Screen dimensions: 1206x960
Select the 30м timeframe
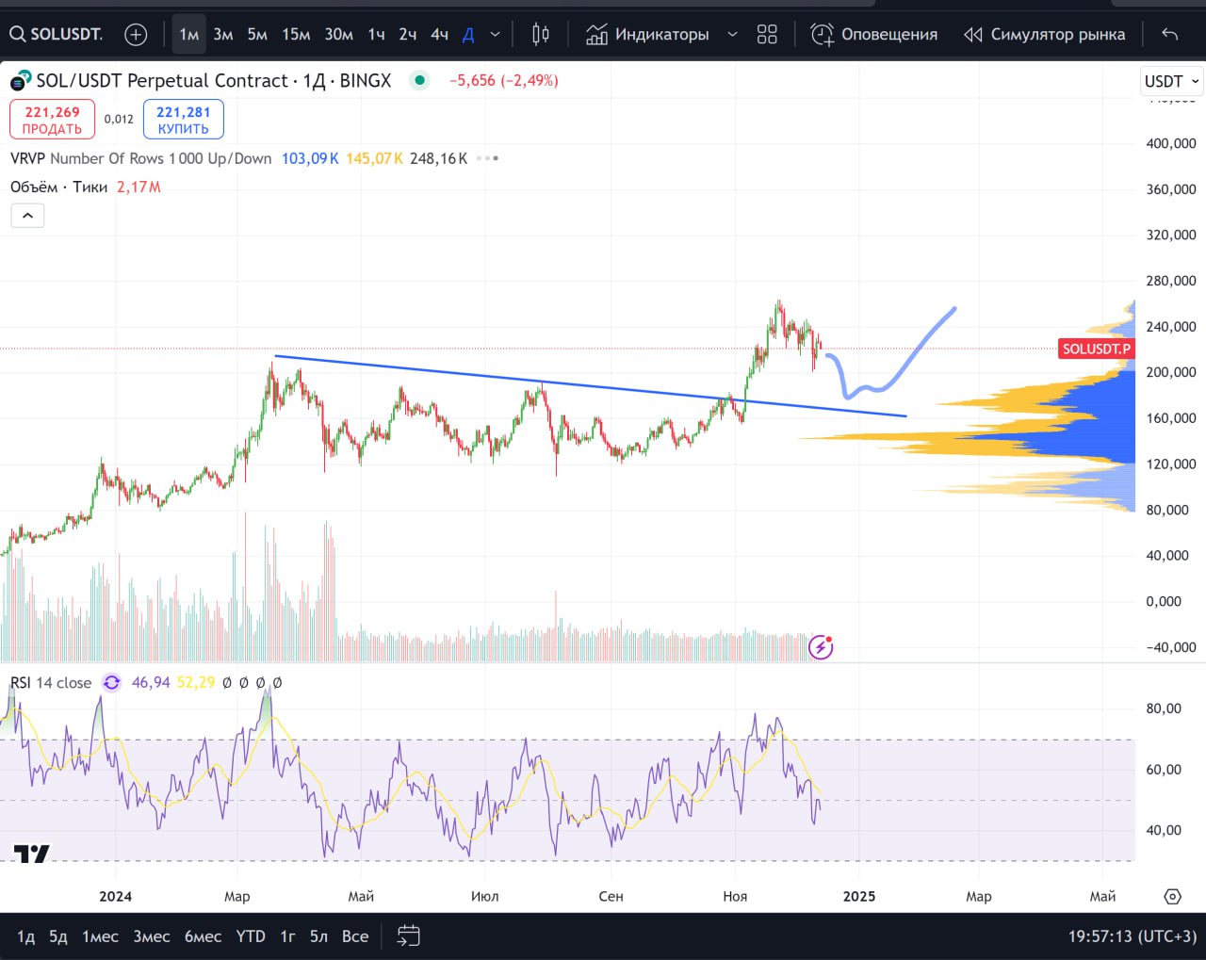338,35
